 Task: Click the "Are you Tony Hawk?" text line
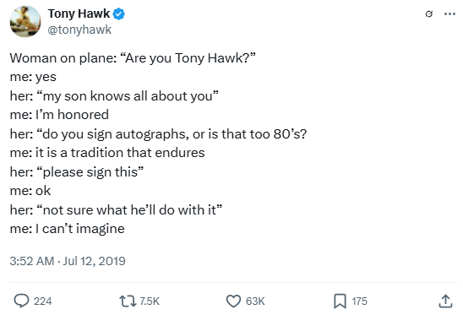click(133, 58)
